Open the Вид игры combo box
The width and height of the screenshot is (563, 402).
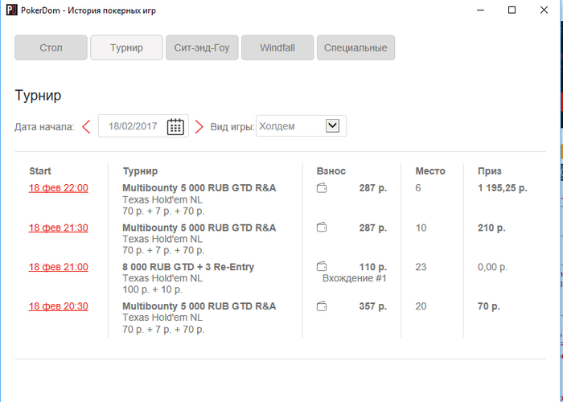302,125
